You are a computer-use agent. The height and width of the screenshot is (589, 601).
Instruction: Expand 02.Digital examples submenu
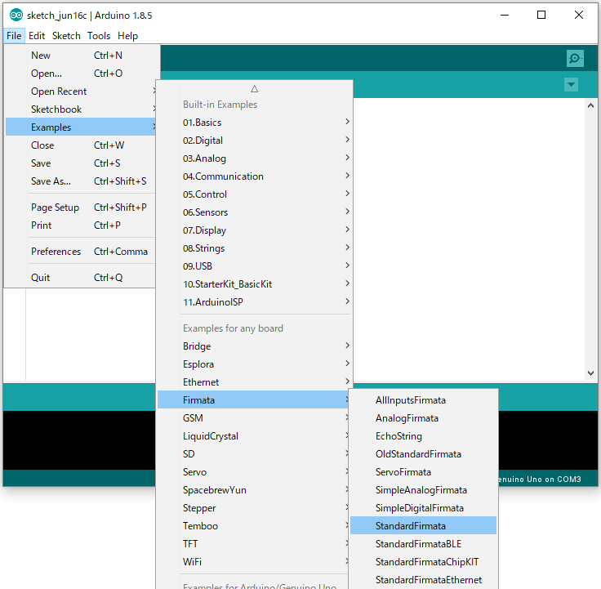pyautogui.click(x=255, y=141)
